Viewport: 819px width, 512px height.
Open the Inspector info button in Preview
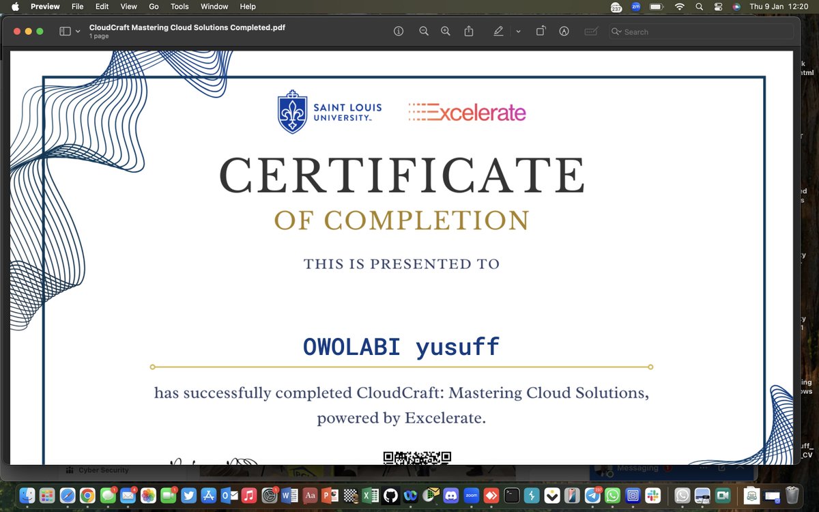pyautogui.click(x=399, y=31)
